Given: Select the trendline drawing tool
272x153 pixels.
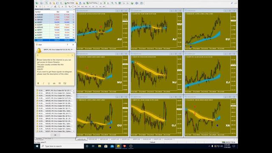Looking at the screenshot, I should (52, 6).
